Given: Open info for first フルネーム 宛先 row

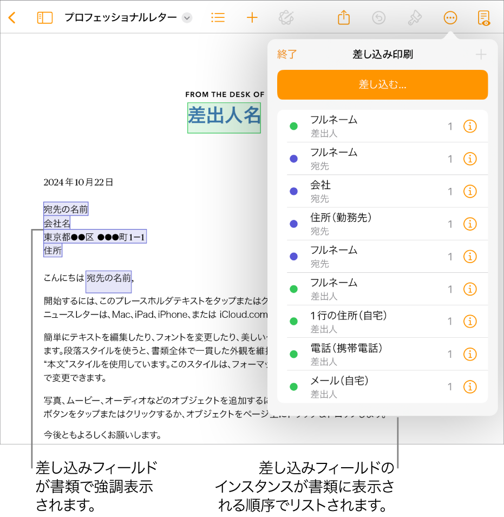Looking at the screenshot, I should [x=470, y=159].
